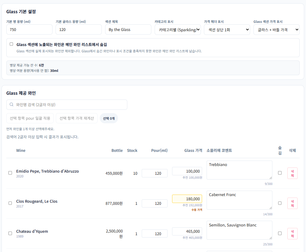
Task: Click vintage 2017 under Clos Rougeard
Action: (x=20, y=207)
